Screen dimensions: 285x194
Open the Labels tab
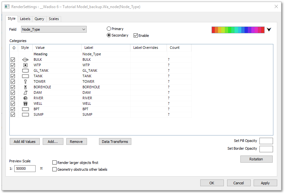tap(25, 19)
